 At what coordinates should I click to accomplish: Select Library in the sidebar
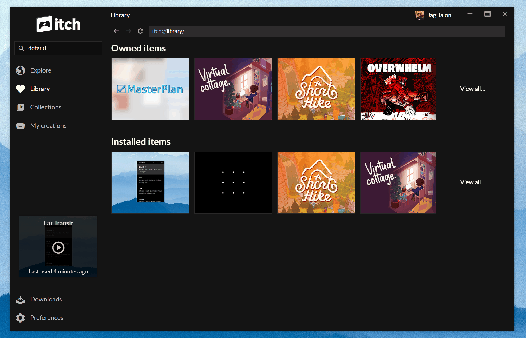[x=40, y=89]
